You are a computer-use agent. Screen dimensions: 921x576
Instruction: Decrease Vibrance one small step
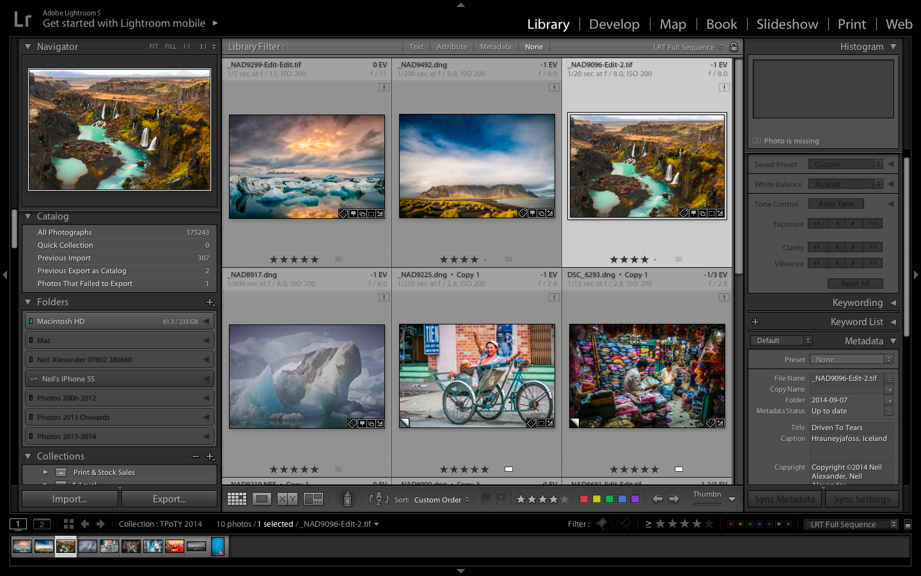(x=836, y=263)
